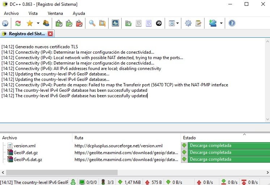Open ADL Search folder-magnifier icon
The image size is (270, 185).
102,23
